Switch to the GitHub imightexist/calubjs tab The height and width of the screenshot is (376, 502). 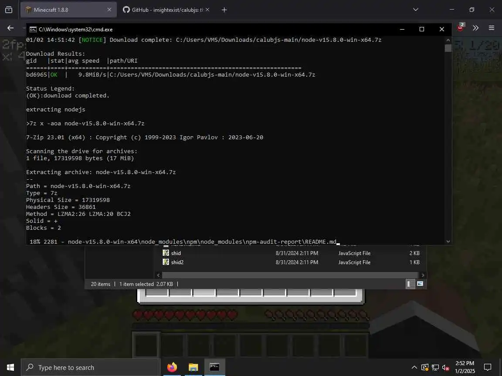(x=166, y=10)
